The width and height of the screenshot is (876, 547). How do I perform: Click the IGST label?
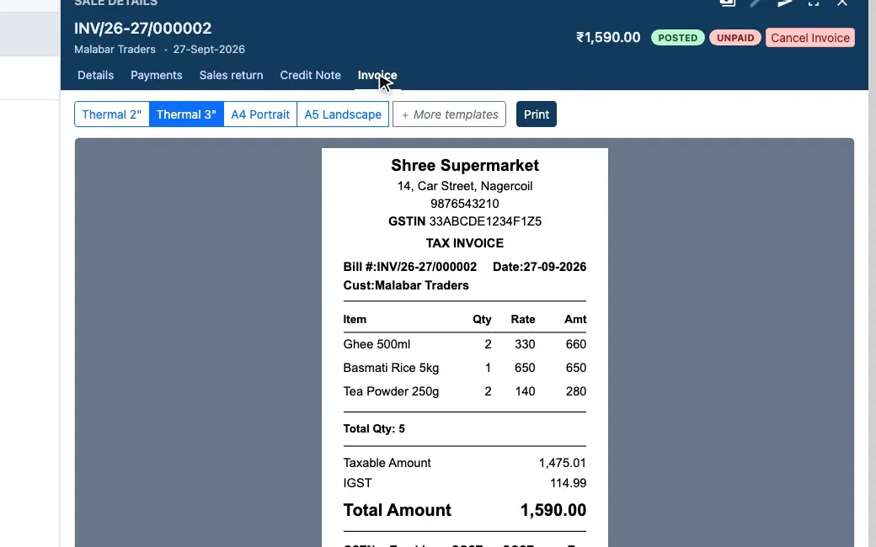[357, 483]
